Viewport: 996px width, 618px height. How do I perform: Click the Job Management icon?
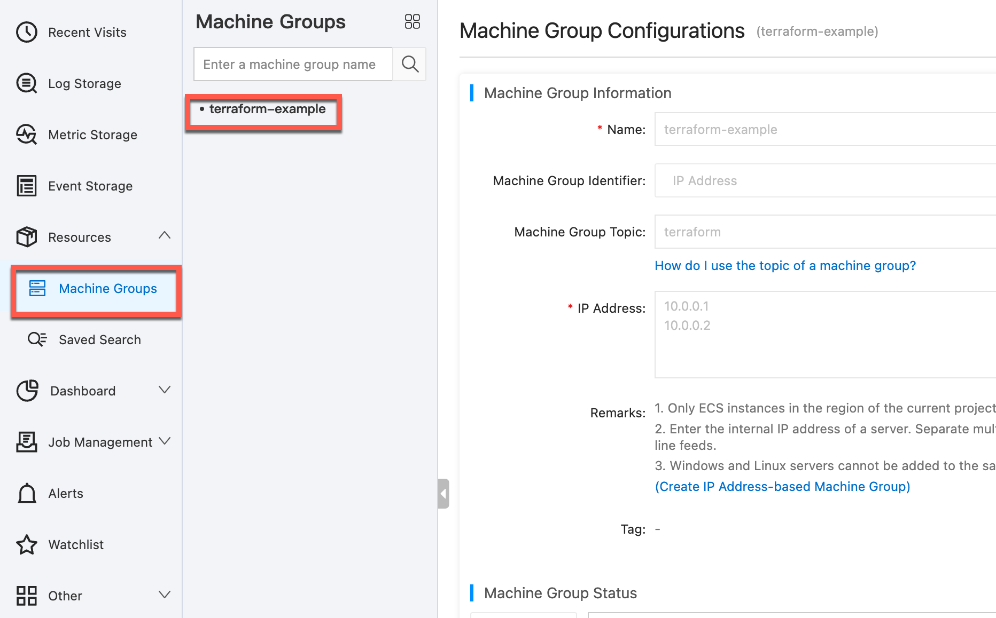click(27, 442)
